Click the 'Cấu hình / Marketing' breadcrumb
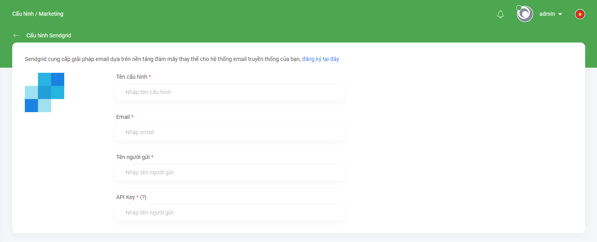The height and width of the screenshot is (242, 597). [x=38, y=14]
